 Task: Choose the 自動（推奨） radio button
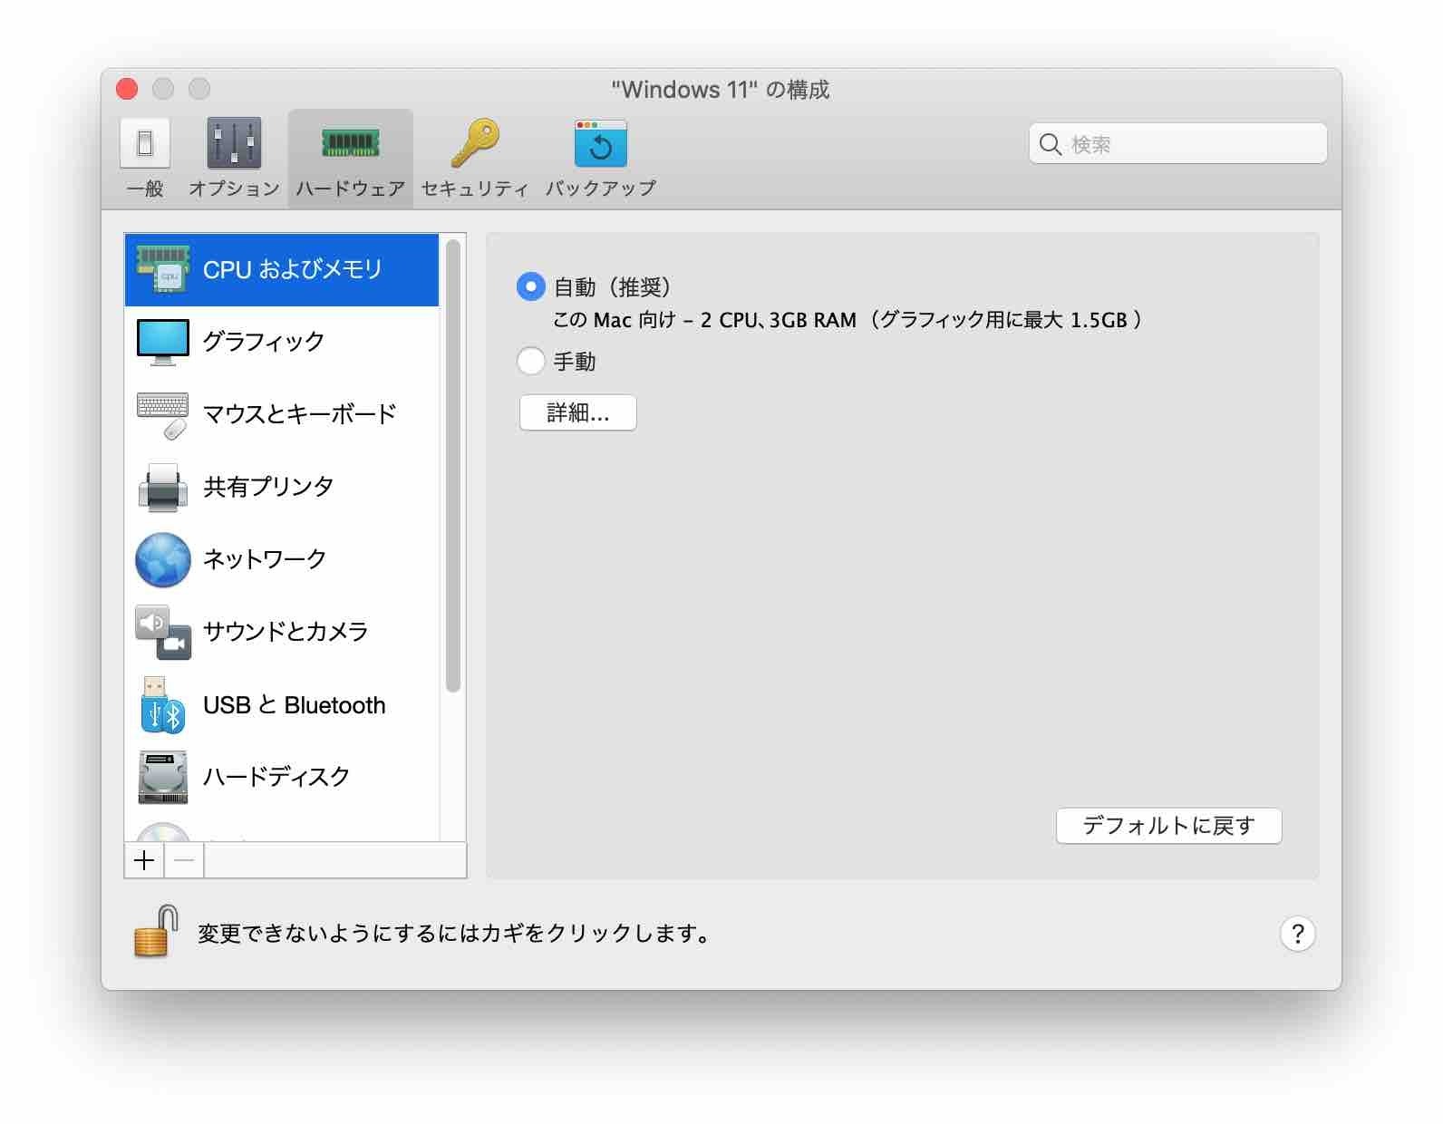(x=530, y=287)
